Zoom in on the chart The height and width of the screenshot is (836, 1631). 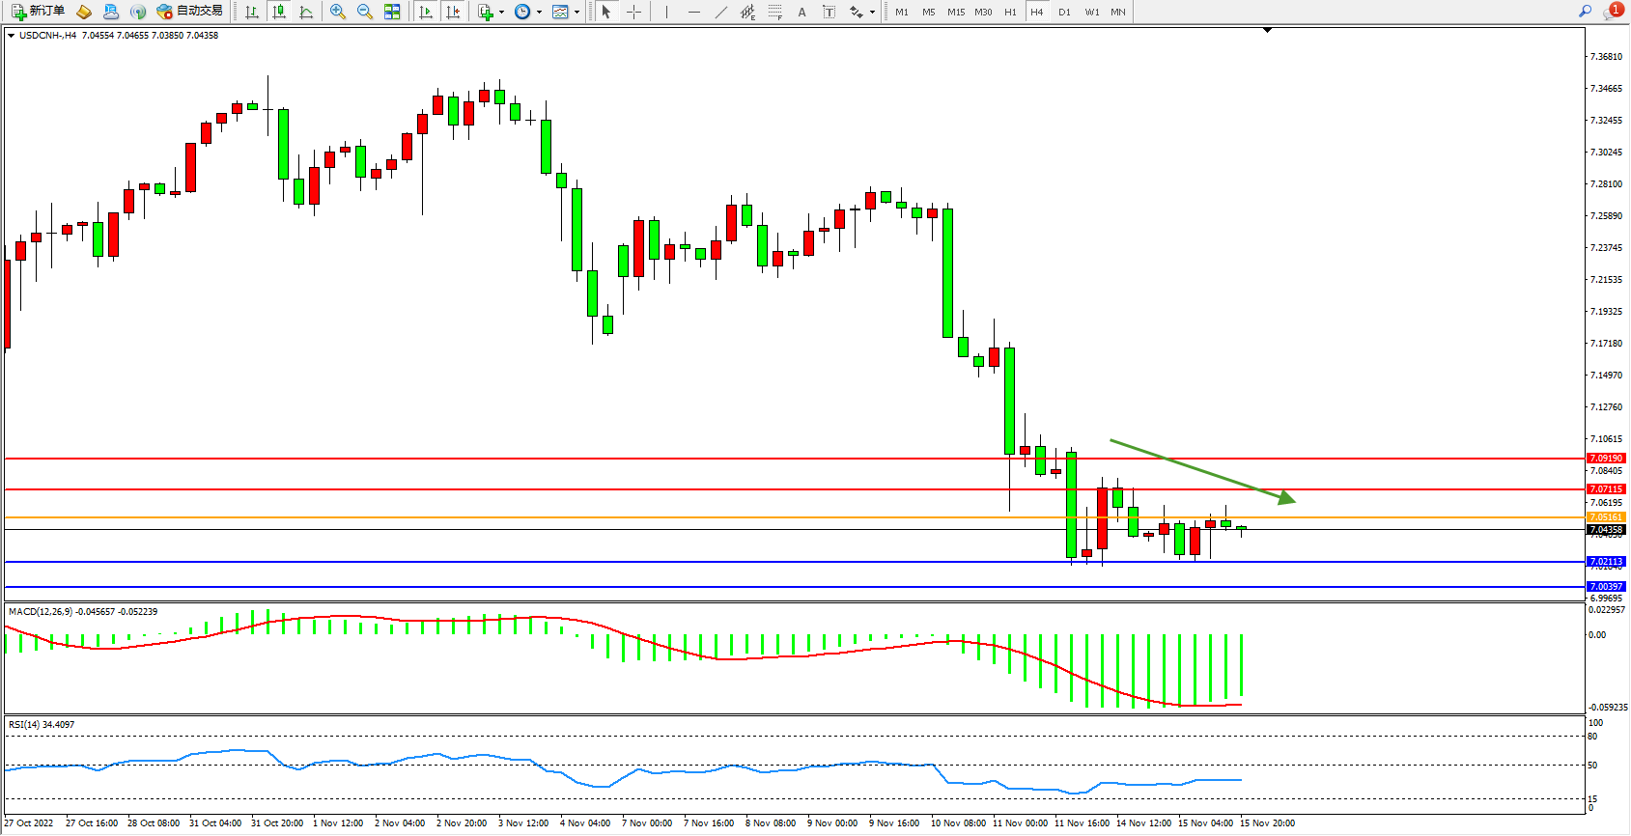338,12
